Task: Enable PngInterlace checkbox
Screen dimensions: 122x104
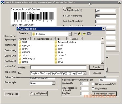Action: click(93, 88)
